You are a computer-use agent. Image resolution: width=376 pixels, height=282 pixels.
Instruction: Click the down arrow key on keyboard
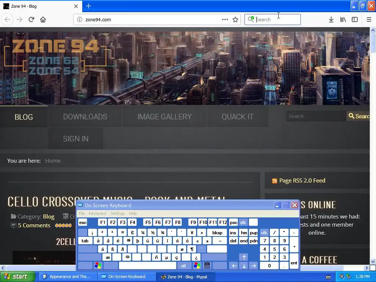coord(244,265)
